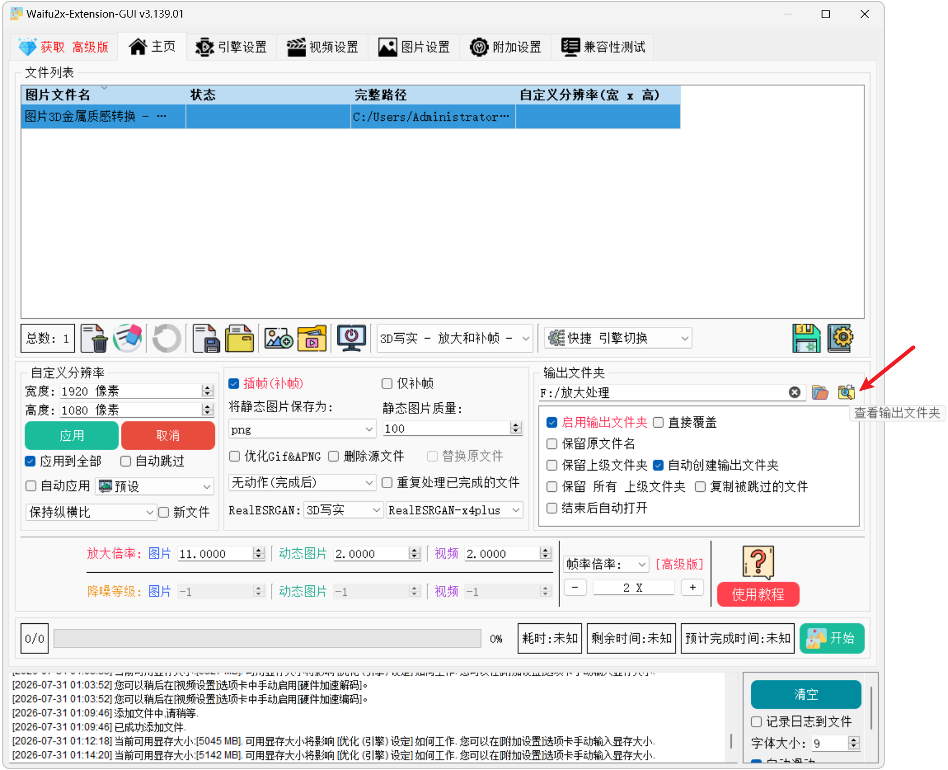Enable 结束后自动打开 checkbox
Image resolution: width=948 pixels, height=770 pixels.
[x=552, y=508]
